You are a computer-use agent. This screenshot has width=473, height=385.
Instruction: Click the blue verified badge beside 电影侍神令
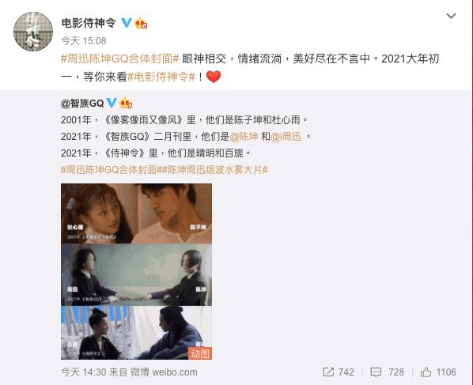(127, 23)
